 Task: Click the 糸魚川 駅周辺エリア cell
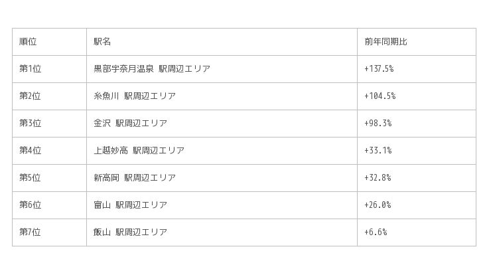point(135,96)
